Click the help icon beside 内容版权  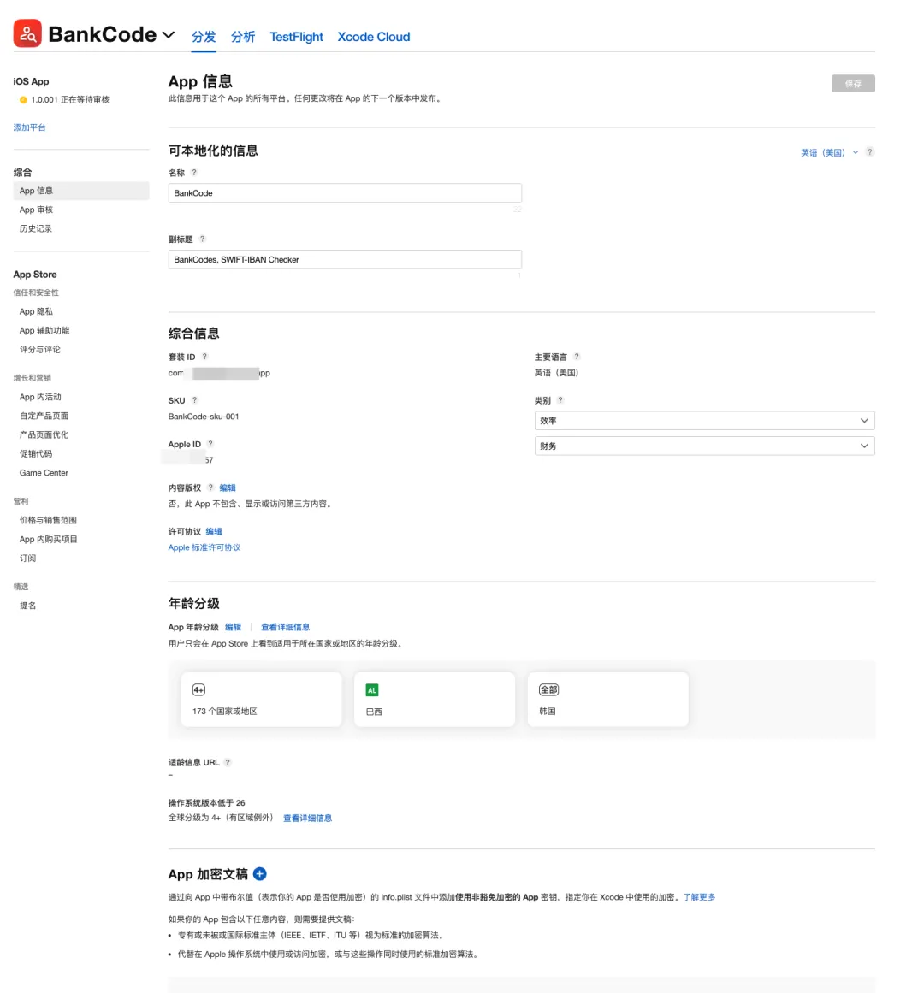210,488
